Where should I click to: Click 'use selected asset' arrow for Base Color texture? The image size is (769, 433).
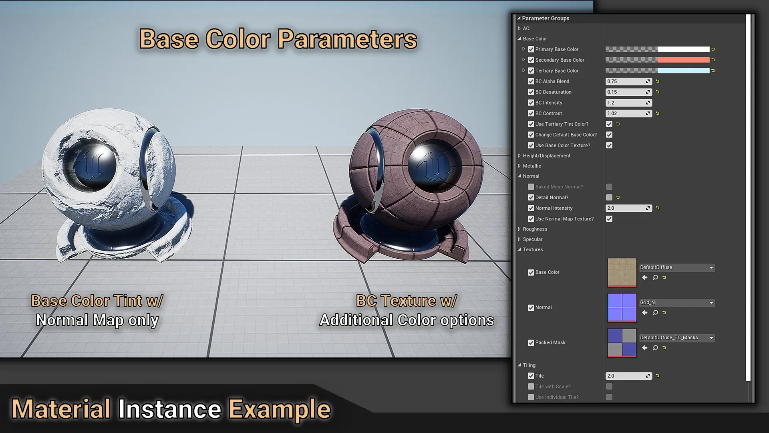tap(644, 277)
